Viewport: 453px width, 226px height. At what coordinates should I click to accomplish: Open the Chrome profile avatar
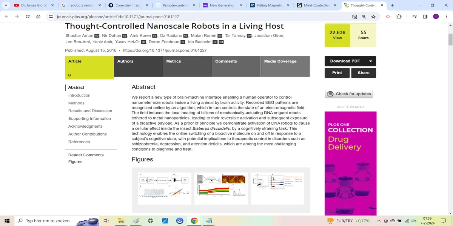coord(436,17)
